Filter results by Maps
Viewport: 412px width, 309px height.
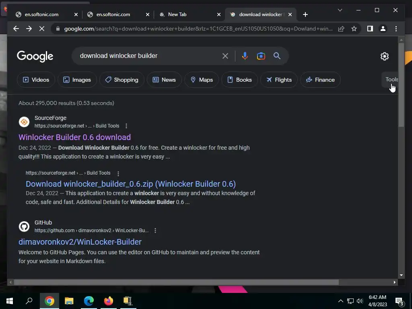click(x=202, y=80)
